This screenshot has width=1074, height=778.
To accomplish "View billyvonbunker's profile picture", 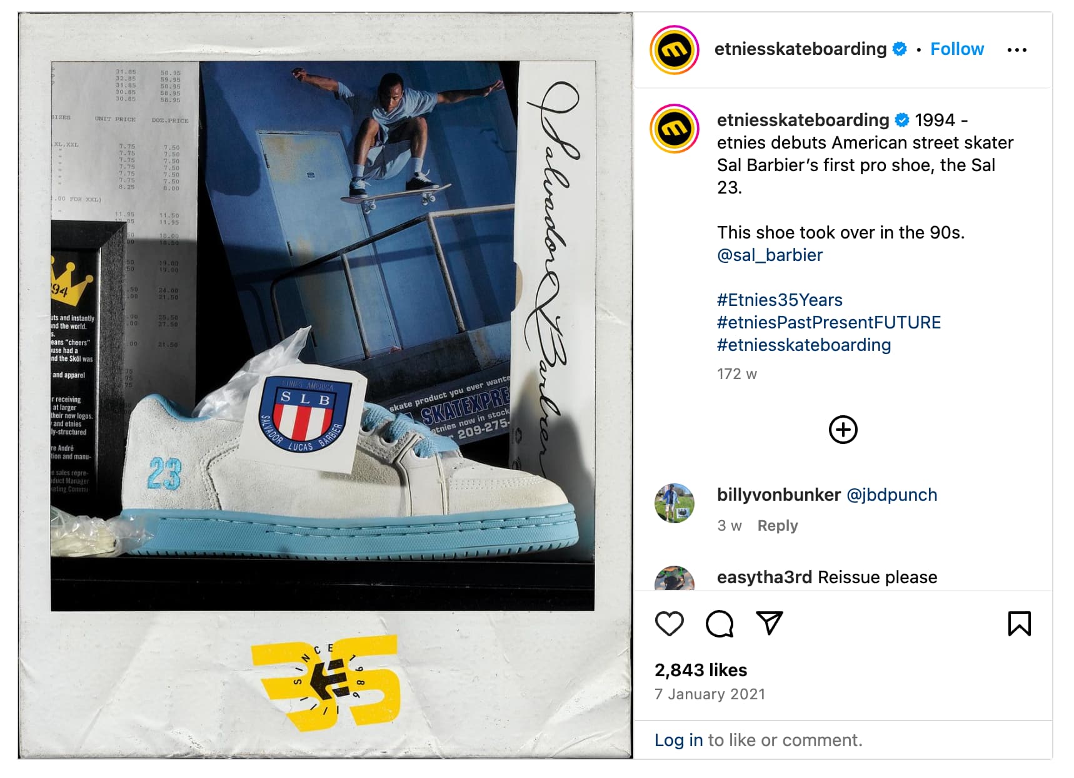I will pos(674,503).
